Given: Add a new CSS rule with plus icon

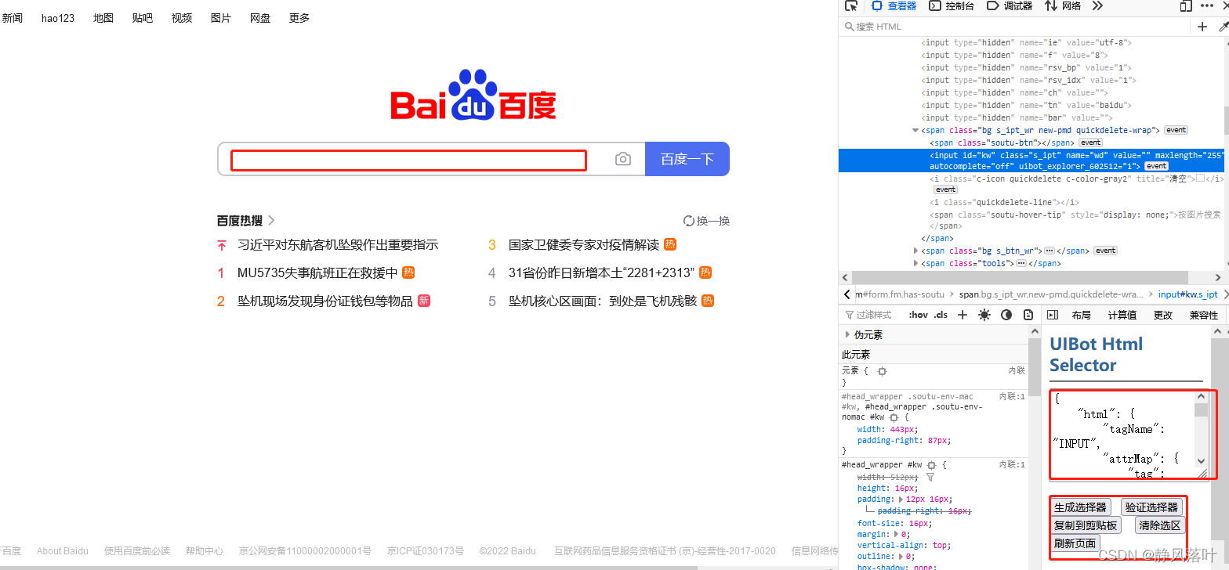Looking at the screenshot, I should point(963,315).
